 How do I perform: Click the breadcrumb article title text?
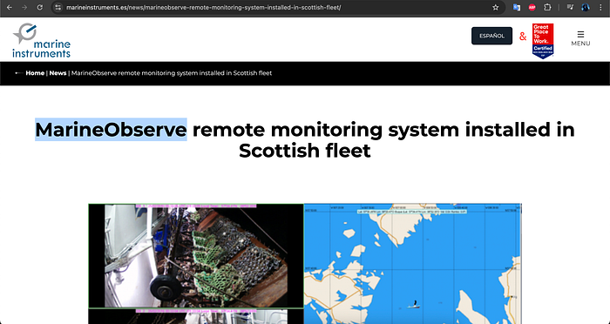[172, 73]
